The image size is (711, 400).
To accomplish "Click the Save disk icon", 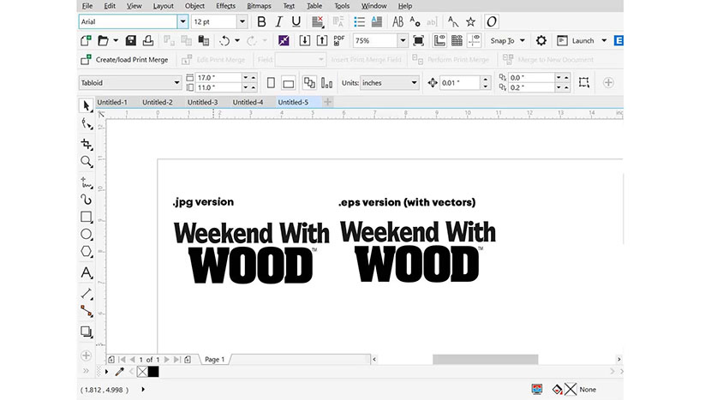I will [x=131, y=40].
